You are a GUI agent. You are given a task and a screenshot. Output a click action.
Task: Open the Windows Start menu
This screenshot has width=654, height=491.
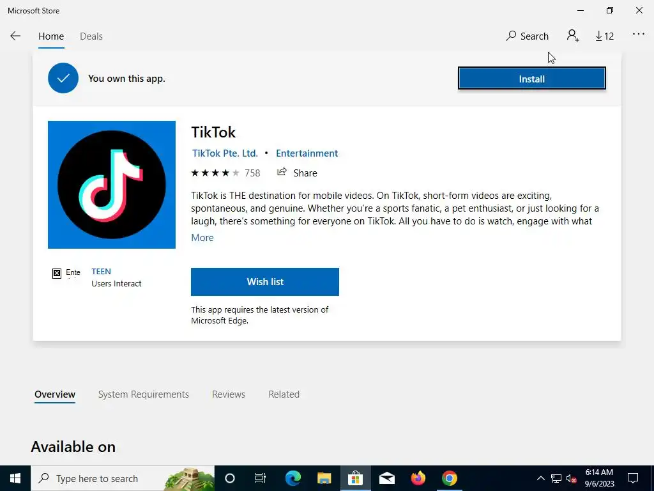click(x=15, y=478)
